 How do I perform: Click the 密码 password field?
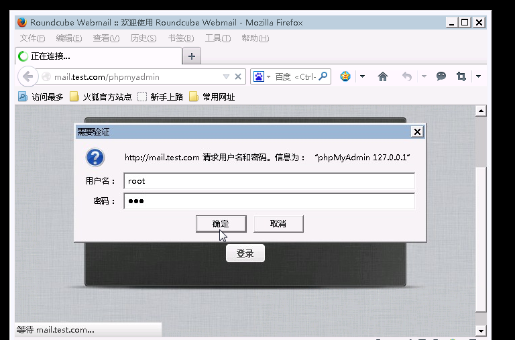269,201
